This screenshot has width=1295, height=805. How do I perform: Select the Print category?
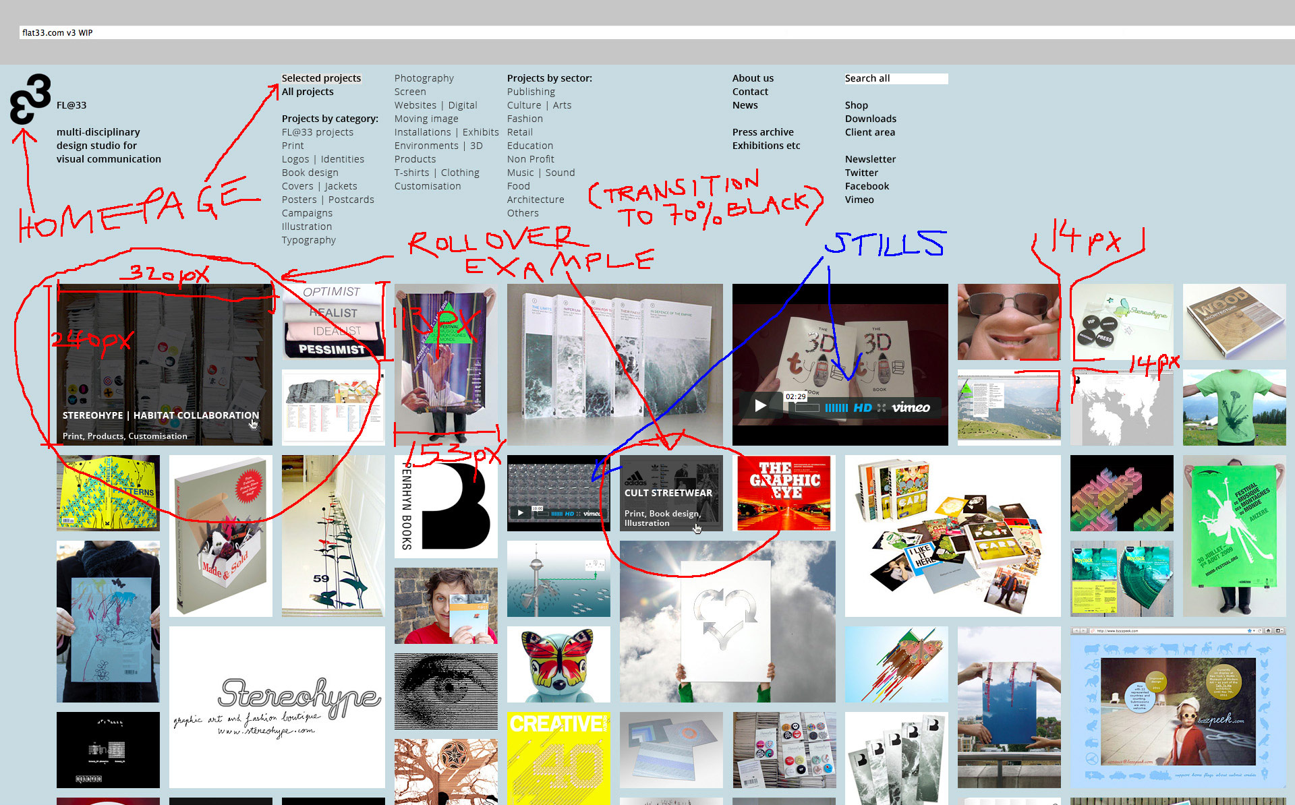pyautogui.click(x=293, y=146)
